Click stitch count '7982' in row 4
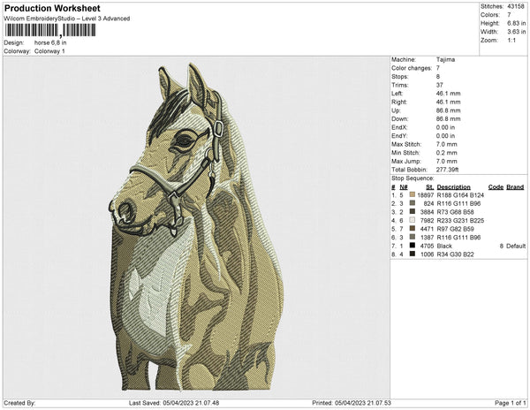The image size is (530, 410). click(427, 220)
